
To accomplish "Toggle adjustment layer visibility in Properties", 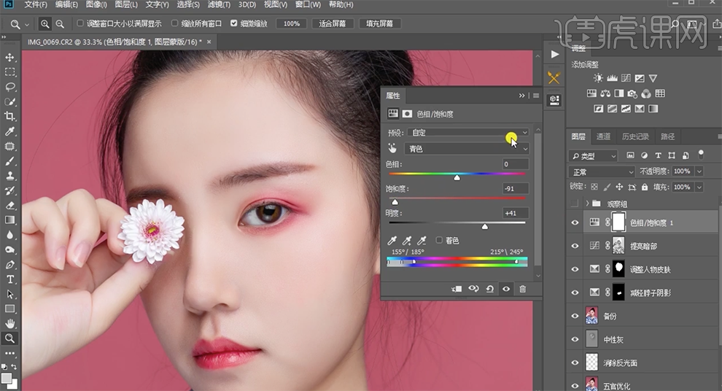I will click(506, 289).
